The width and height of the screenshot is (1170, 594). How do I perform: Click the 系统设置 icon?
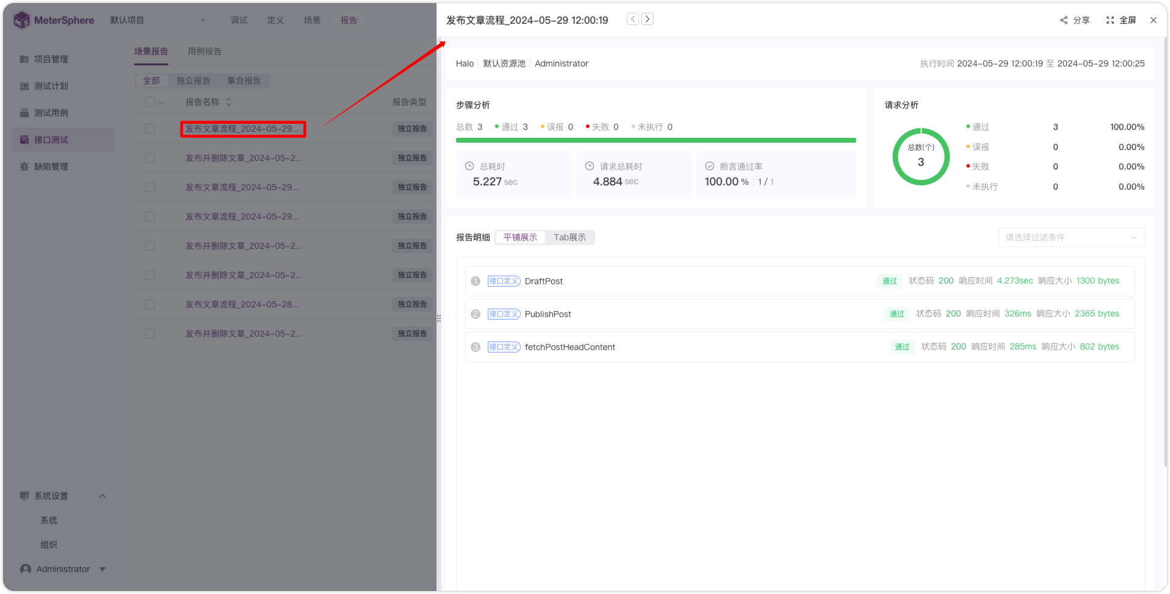[24, 496]
